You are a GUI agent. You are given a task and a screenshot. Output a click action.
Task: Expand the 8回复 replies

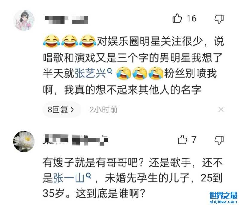click(x=61, y=110)
